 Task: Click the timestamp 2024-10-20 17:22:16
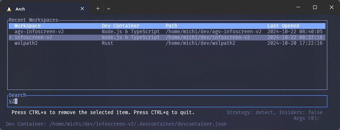(295, 43)
